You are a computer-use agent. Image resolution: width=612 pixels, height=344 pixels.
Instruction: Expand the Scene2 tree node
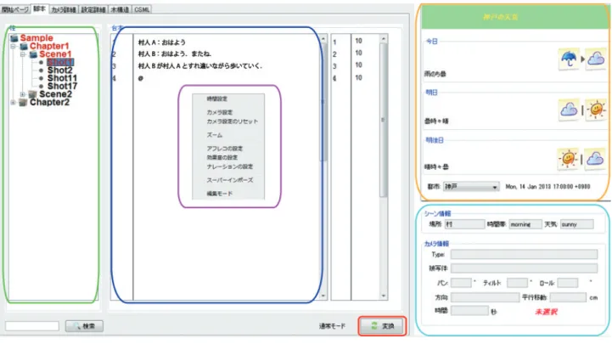23,94
